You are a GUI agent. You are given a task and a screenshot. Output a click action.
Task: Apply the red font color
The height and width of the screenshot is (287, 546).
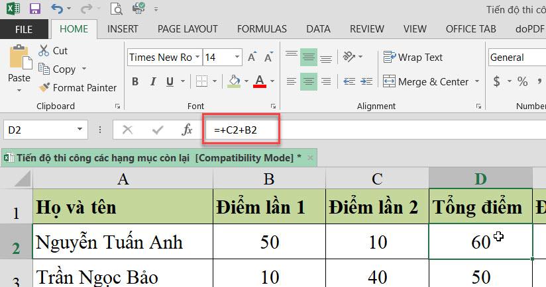click(260, 81)
